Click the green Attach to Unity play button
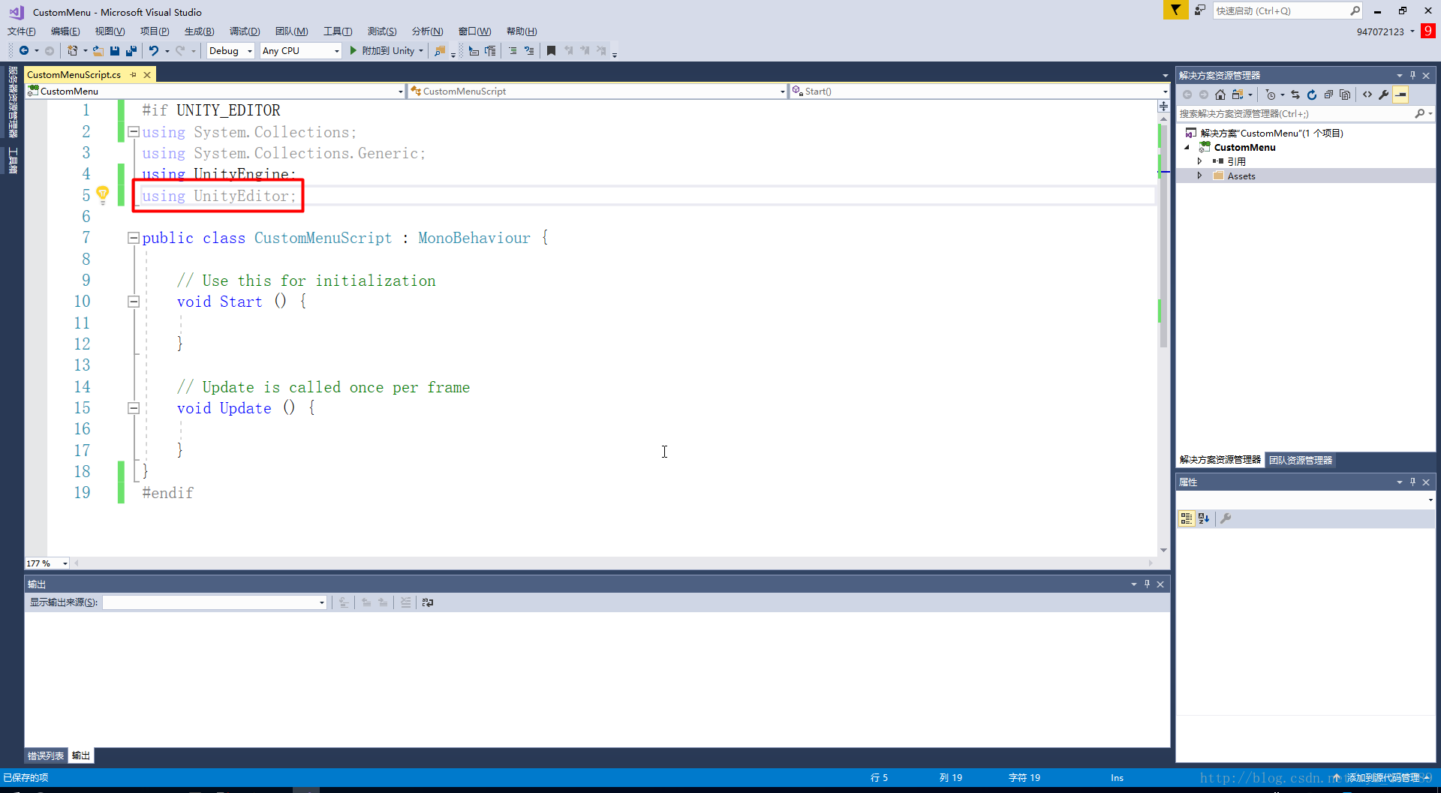 (353, 50)
